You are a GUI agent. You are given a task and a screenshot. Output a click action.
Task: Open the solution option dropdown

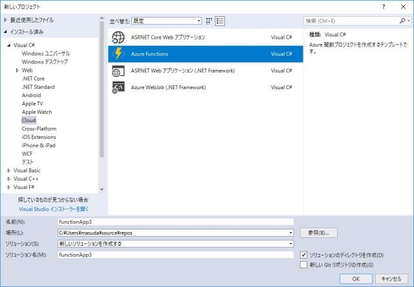[x=291, y=244]
